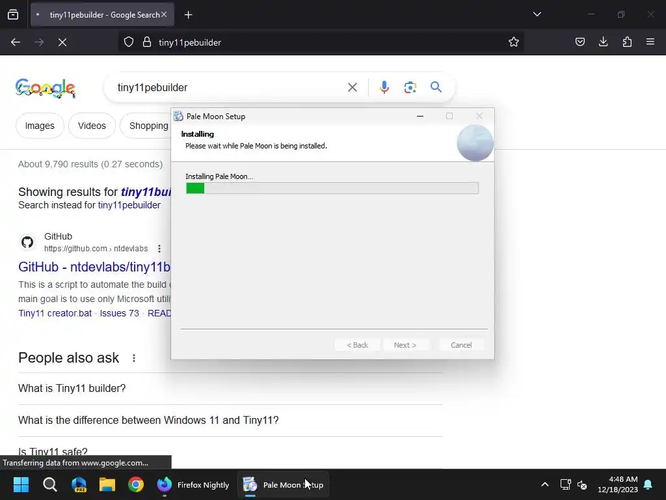Open the list all tabs dropdown

tap(537, 14)
